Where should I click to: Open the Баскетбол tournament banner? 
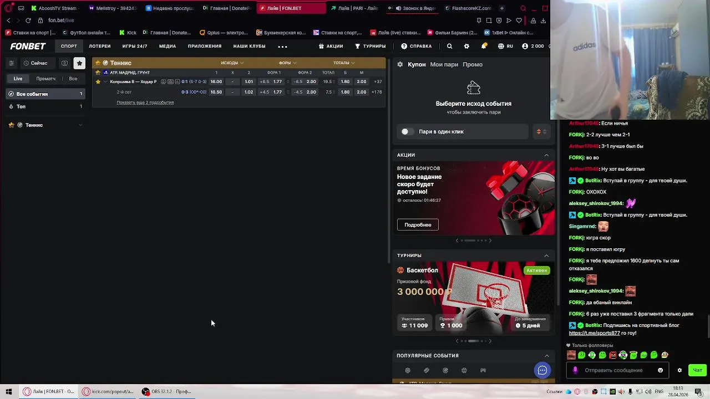click(473, 298)
